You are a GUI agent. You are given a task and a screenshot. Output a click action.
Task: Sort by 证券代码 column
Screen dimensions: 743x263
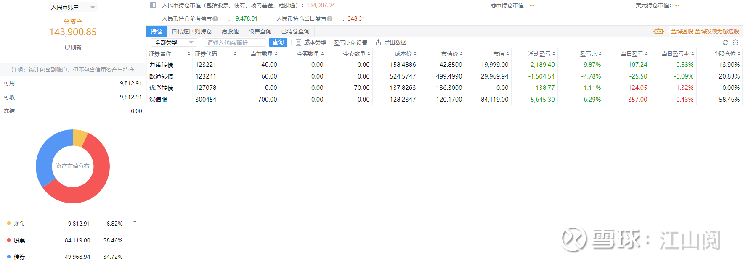(x=235, y=54)
